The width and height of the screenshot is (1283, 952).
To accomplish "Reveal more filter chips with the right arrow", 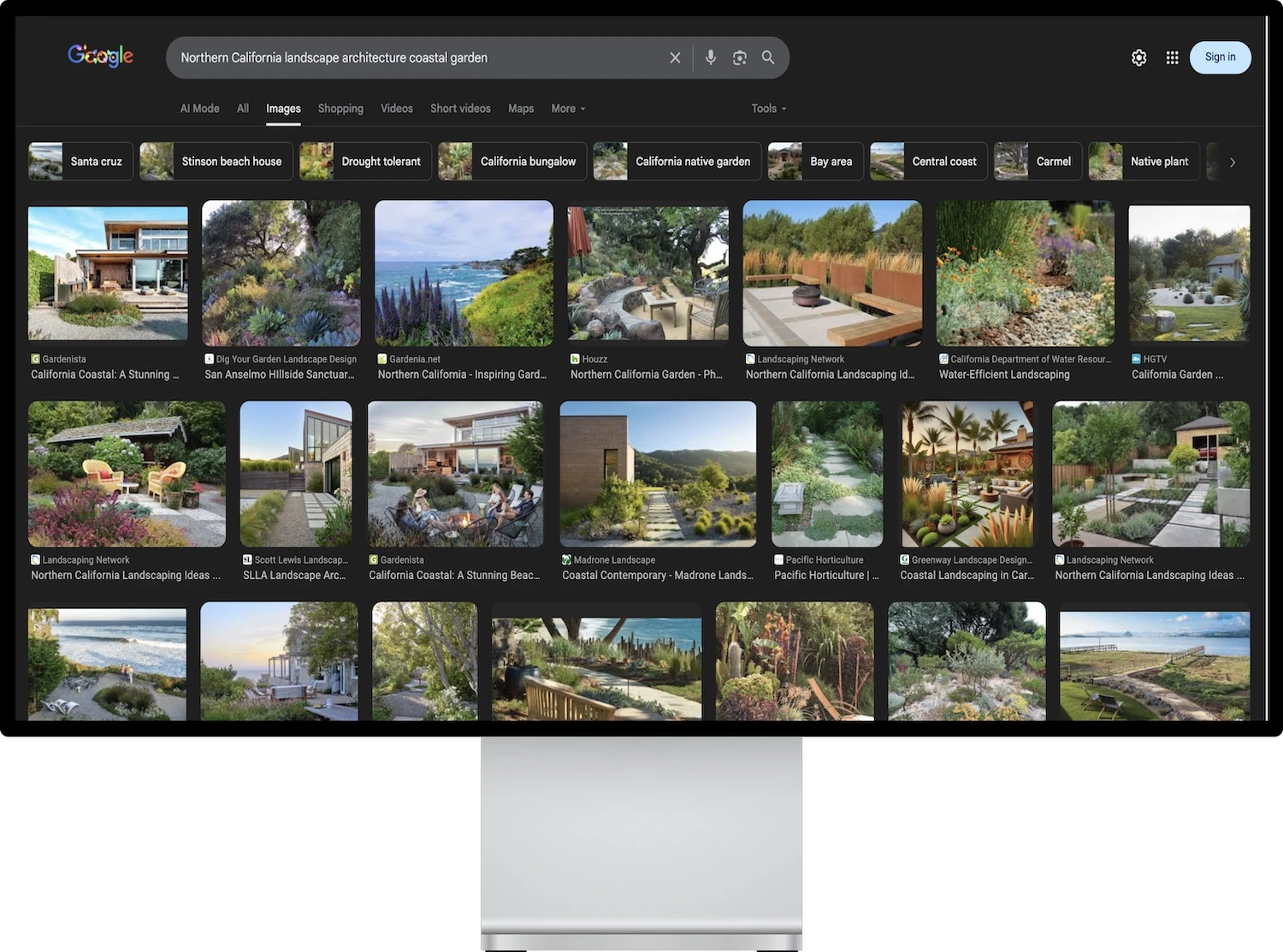I will pos(1232,161).
